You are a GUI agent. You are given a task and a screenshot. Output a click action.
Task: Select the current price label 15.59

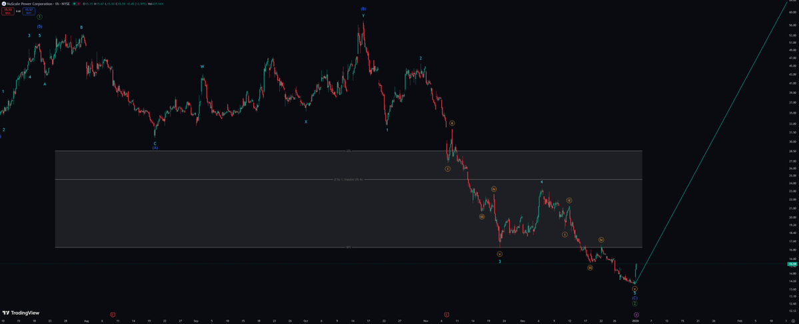pos(792,264)
